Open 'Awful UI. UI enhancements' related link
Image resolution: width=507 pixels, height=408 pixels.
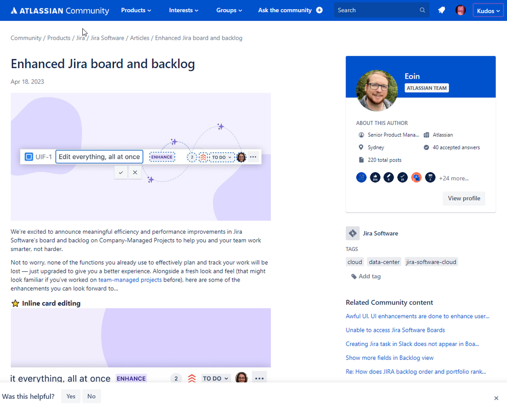418,316
